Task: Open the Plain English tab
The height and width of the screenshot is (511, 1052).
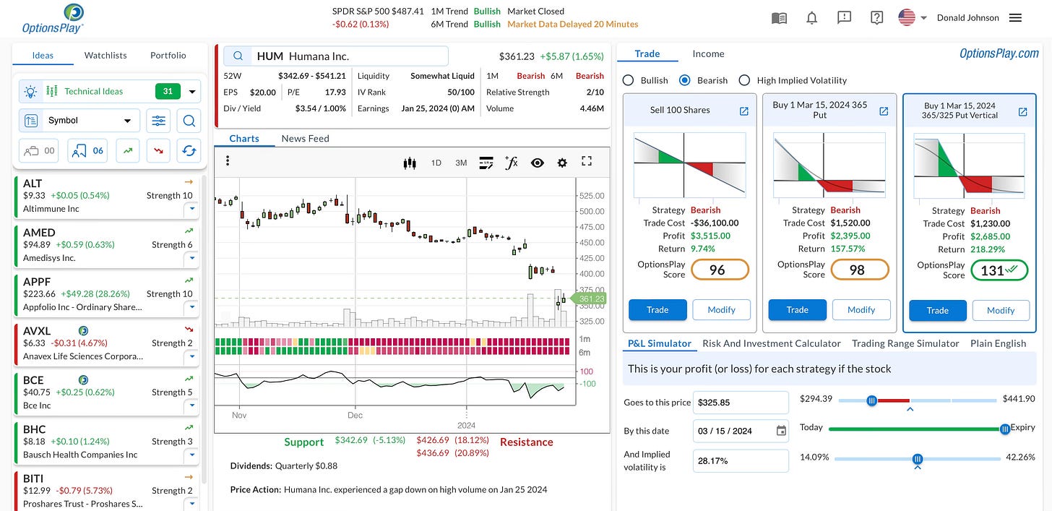Action: pos(998,343)
